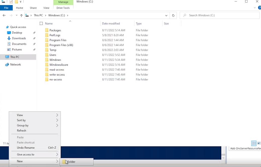Go back using the back arrow
The width and height of the screenshot is (261, 167).
(x=4, y=15)
